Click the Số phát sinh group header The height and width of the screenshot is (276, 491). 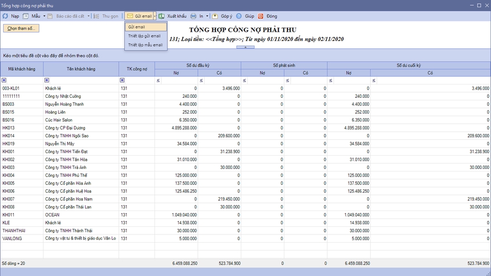[284, 65]
